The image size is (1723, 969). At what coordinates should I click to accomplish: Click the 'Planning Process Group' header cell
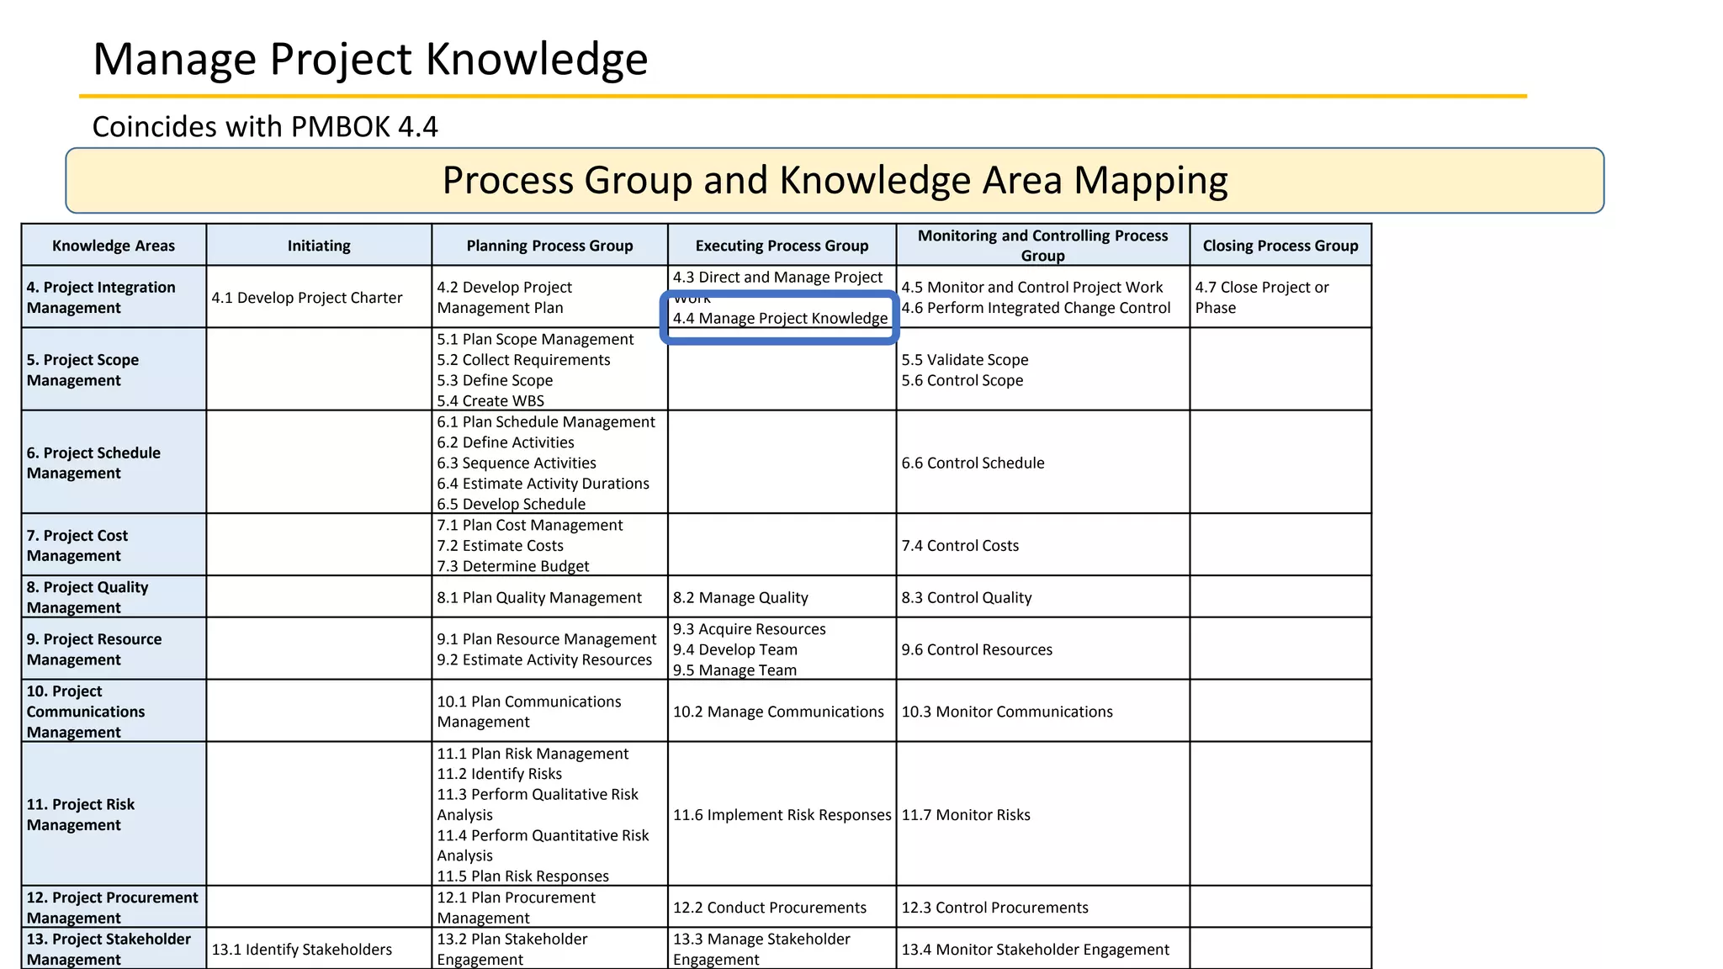549,246
